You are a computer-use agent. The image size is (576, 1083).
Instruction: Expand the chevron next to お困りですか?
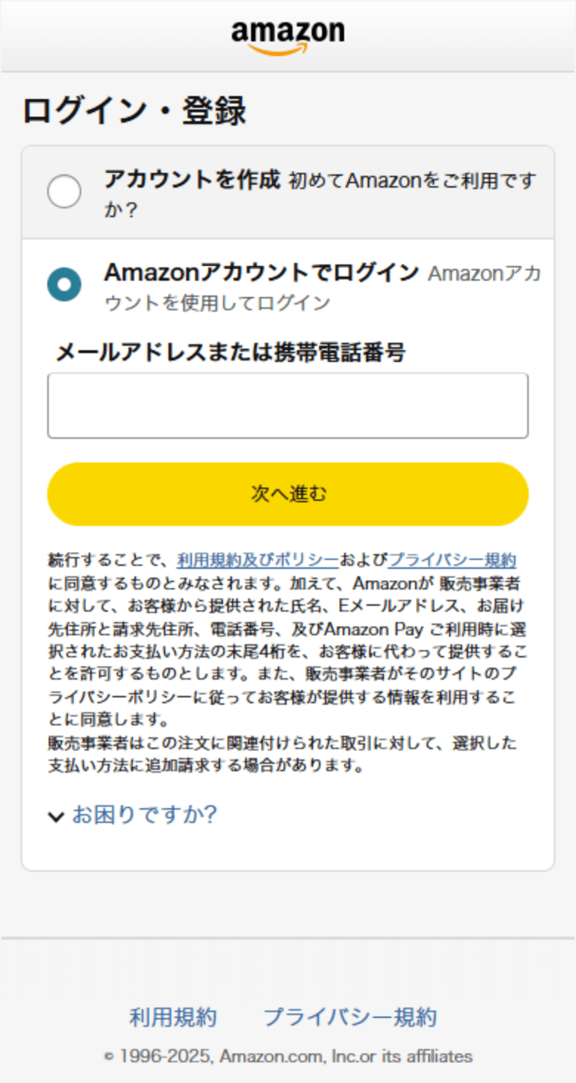(56, 816)
